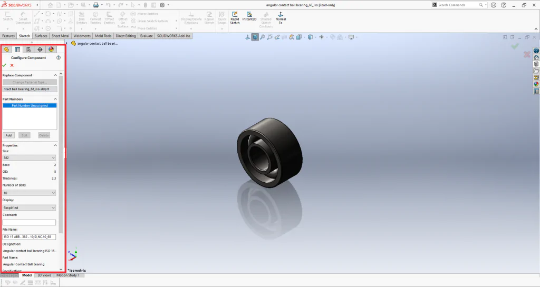Open the View Settings monitor icon
Screen dimensions: 540x287
351,37
